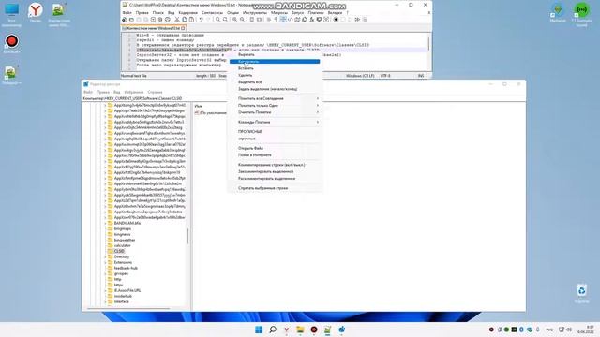Open the Избранное menu in Registry Editor
Viewport: 600px width, 337px height.
point(134,92)
